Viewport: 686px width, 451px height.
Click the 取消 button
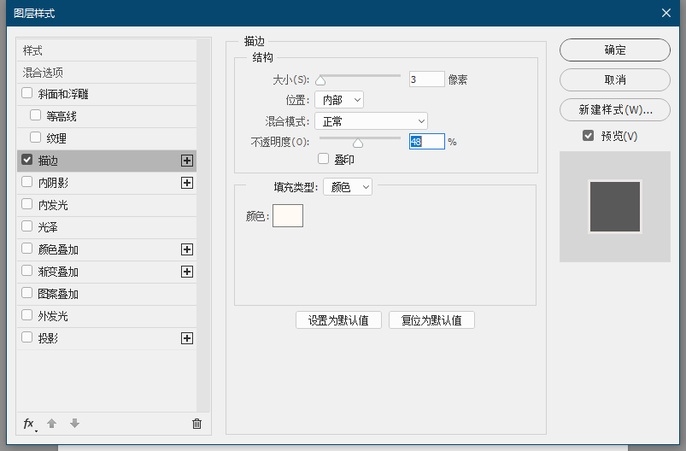click(x=615, y=79)
